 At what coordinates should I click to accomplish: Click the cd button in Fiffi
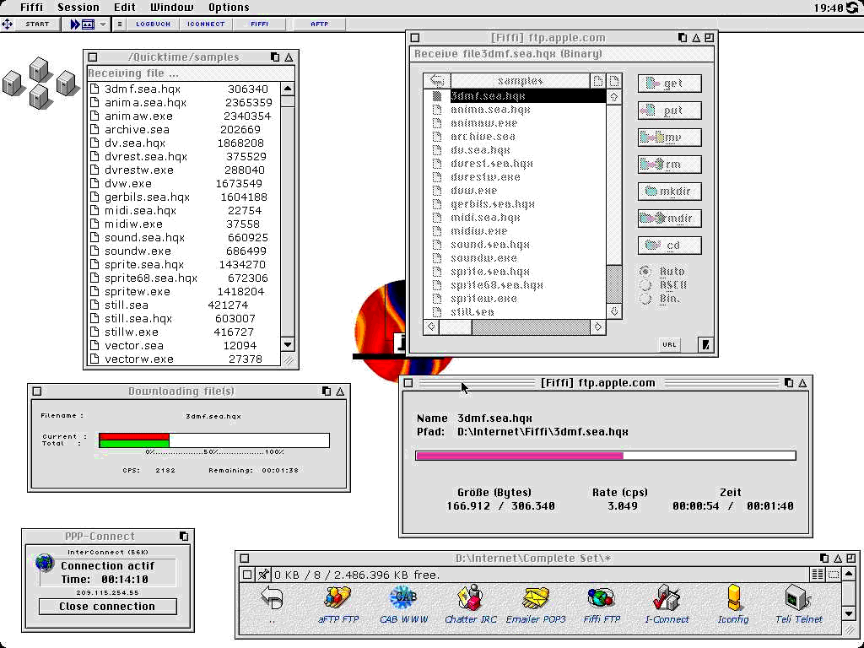669,246
